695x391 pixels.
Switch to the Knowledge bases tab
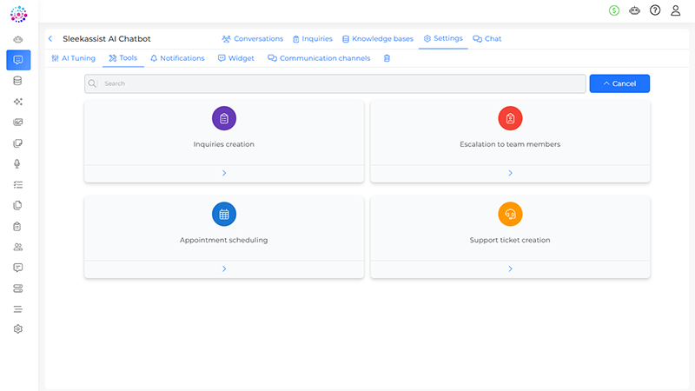tap(377, 39)
